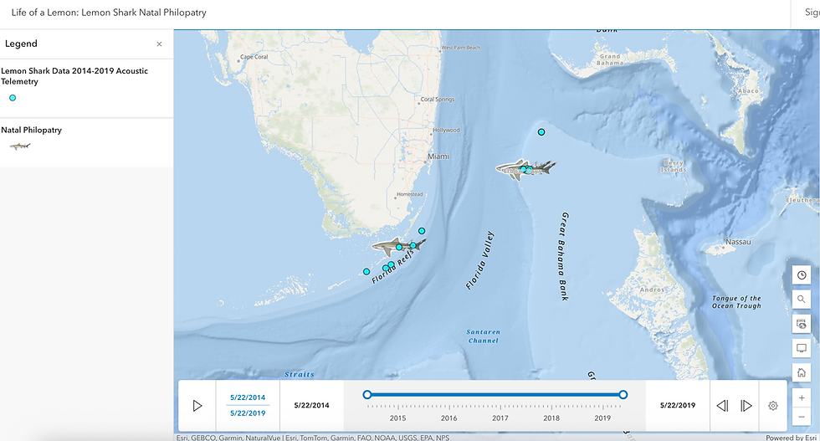Zoom out on the map
This screenshot has width=820, height=441.
[802, 417]
